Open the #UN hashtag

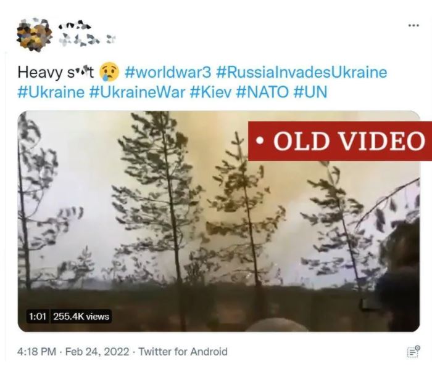tap(310, 92)
